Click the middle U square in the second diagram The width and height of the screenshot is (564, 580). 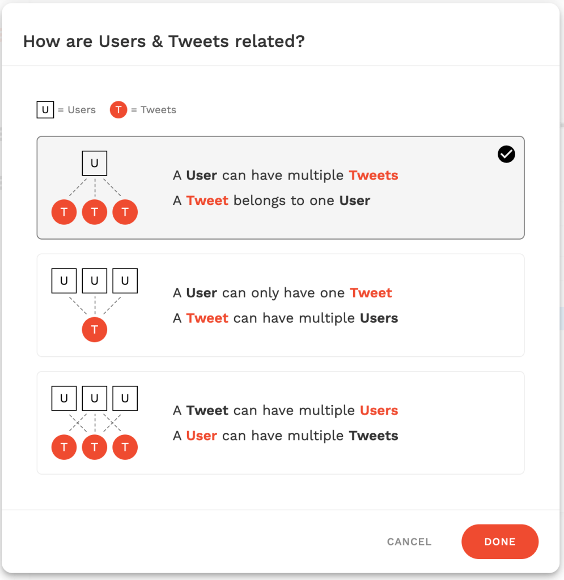[x=95, y=281]
